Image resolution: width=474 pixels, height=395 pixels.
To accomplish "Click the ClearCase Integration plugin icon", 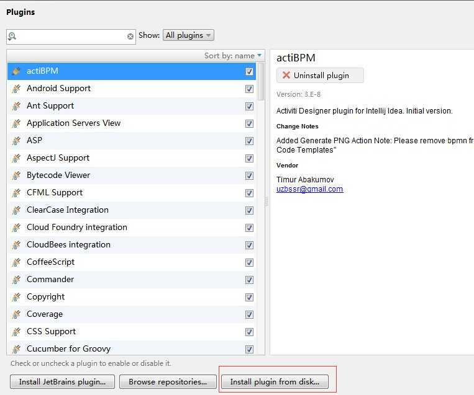I will (16, 210).
